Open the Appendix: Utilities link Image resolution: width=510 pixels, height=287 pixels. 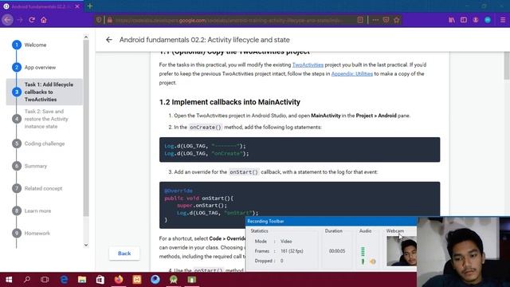pos(352,74)
